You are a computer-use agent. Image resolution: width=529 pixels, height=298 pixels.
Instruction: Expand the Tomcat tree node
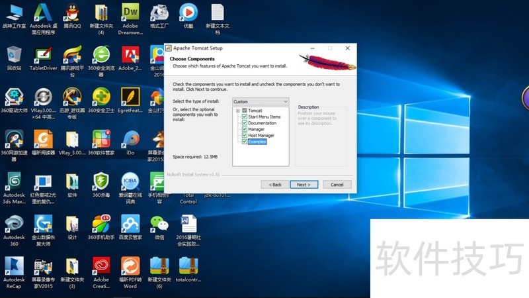tap(238, 111)
